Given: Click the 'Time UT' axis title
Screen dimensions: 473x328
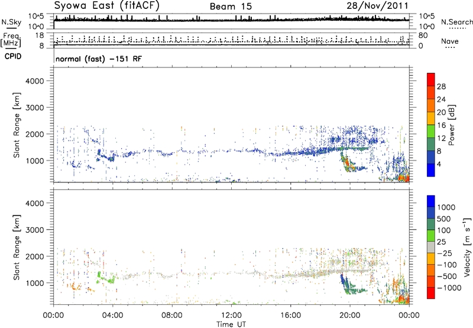Looking at the screenshot, I should pos(231,324).
